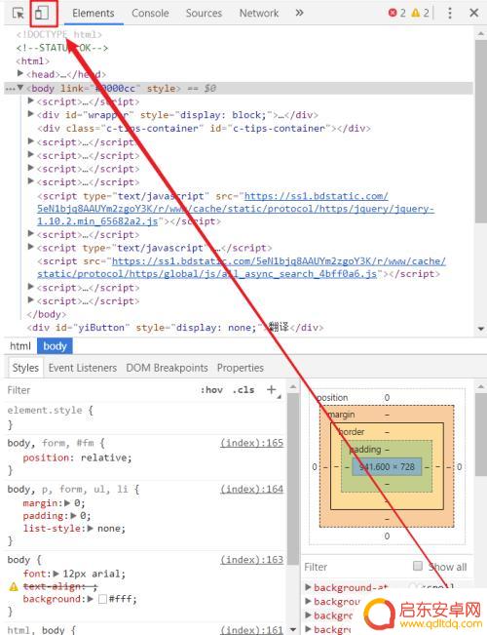Screen dimensions: 487x635
Task: Click the padding label in box model
Action: (365, 449)
